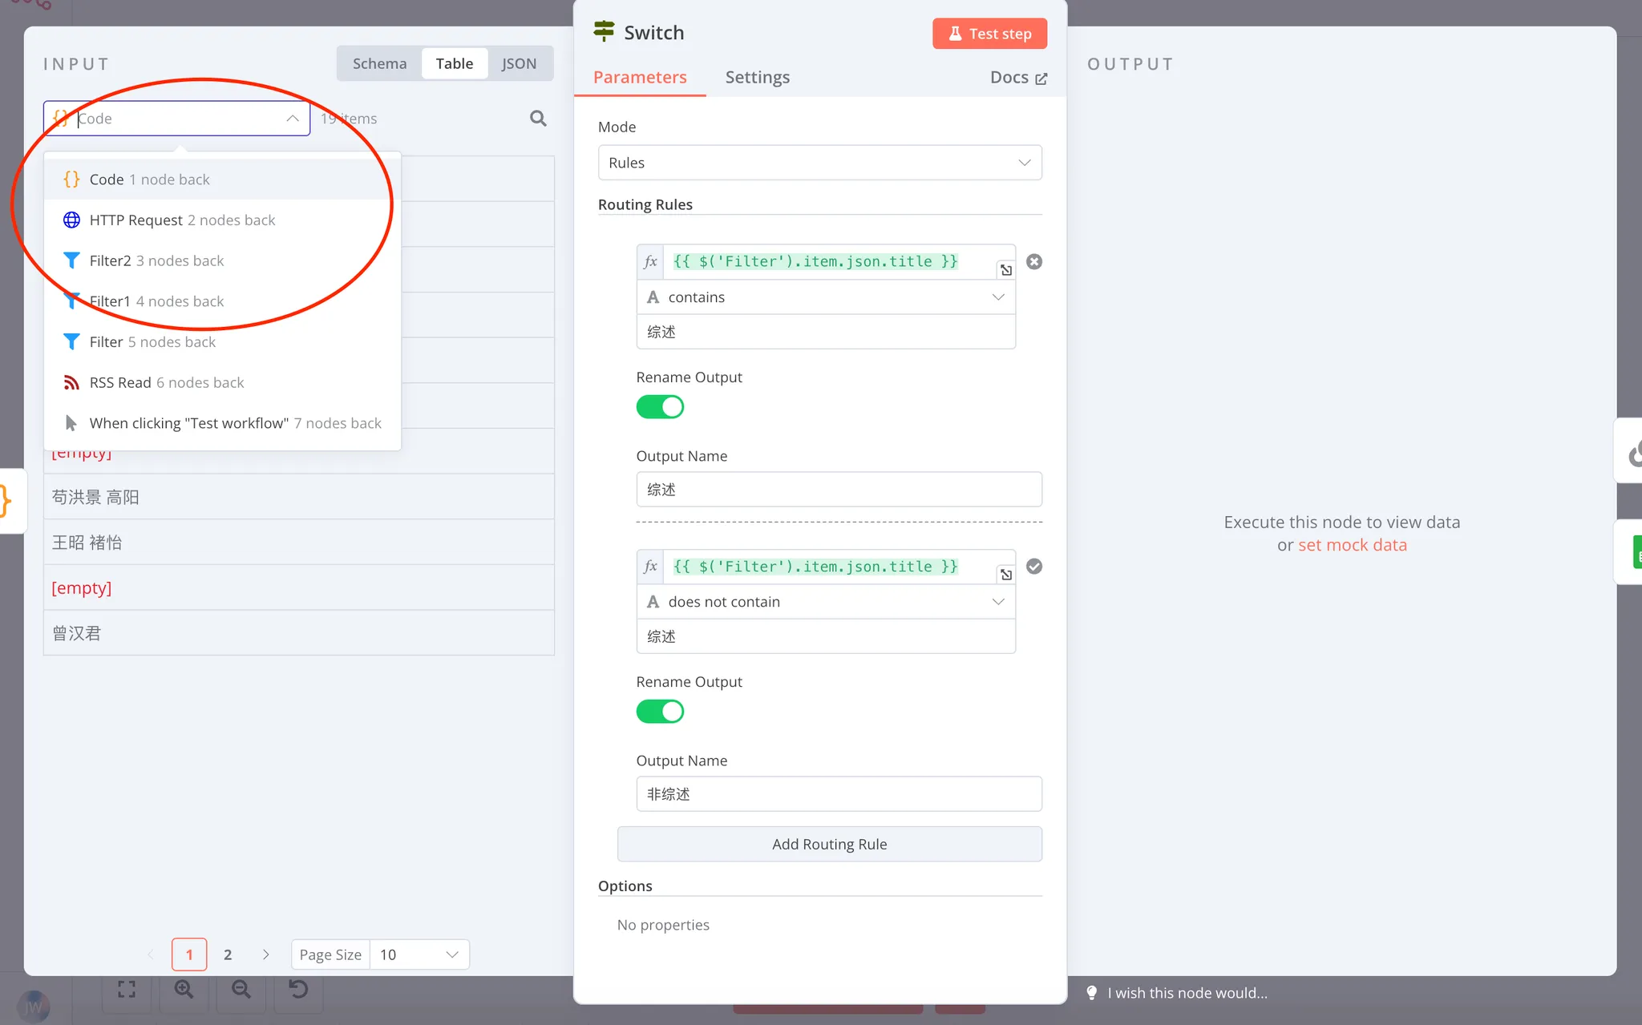The width and height of the screenshot is (1642, 1025).
Task: Click the Output Name field containing 非综述
Action: [x=839, y=794]
